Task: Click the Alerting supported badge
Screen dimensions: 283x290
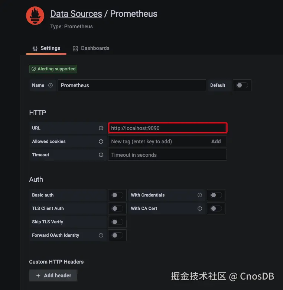Action: click(53, 69)
